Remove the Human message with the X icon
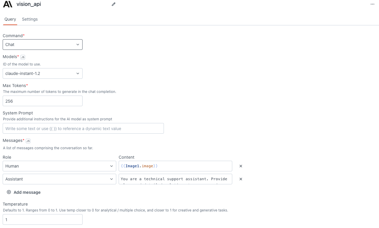The width and height of the screenshot is (379, 228). click(241, 166)
